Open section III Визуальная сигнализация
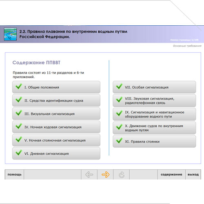 click(x=56, y=114)
